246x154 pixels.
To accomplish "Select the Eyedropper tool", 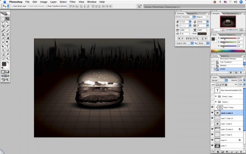I will (x=7, y=55).
